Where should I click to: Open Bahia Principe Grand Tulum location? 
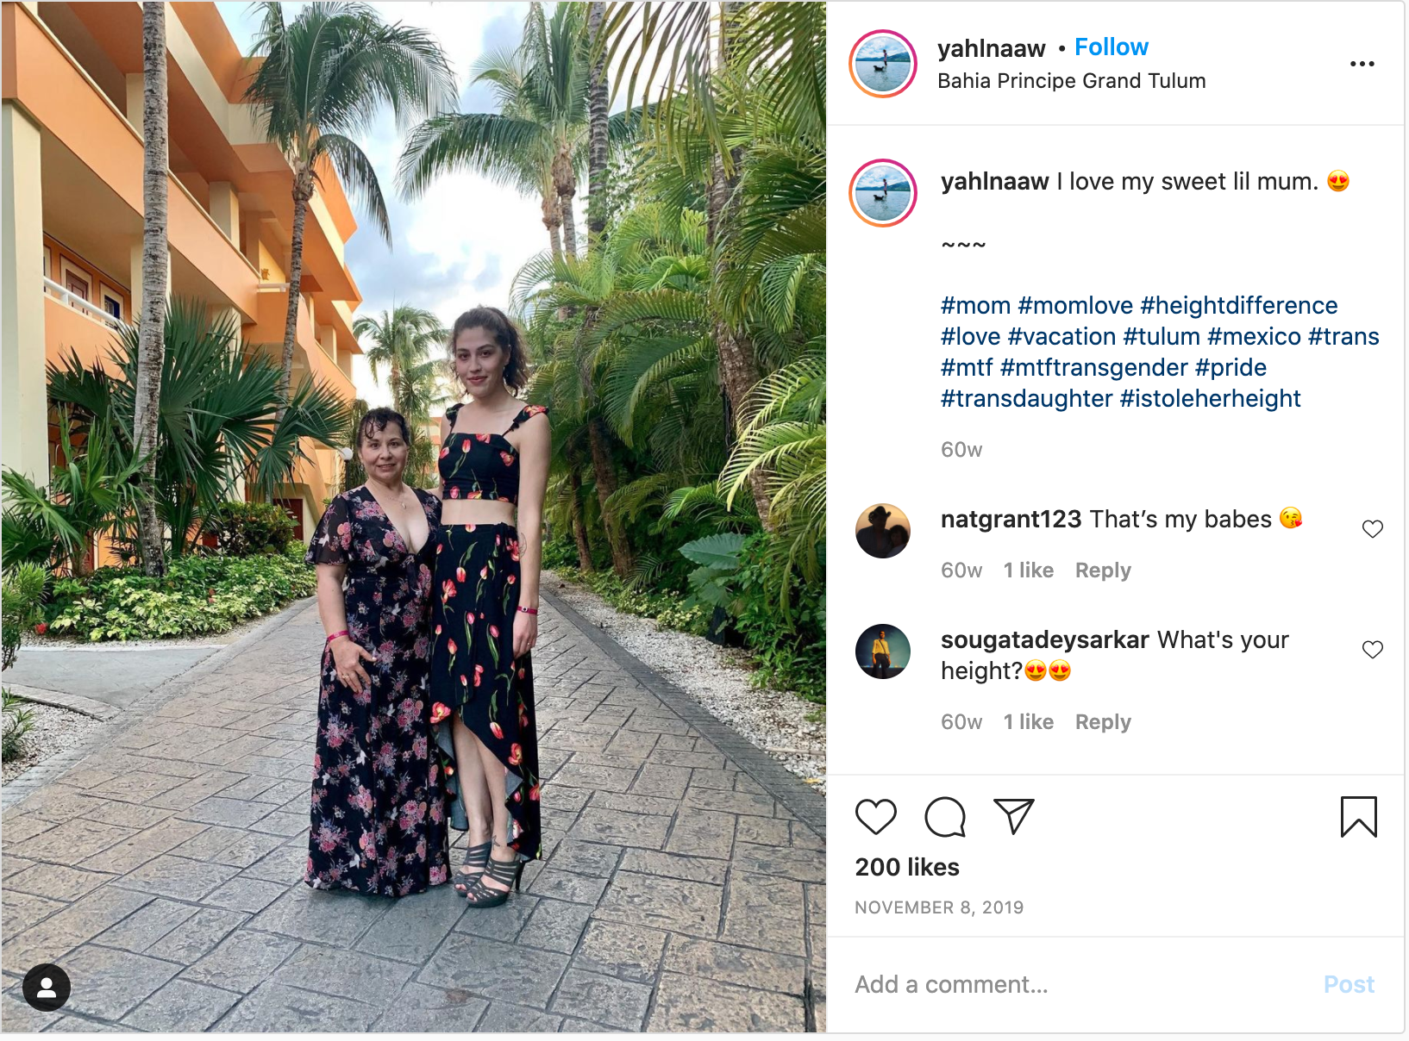(1072, 81)
